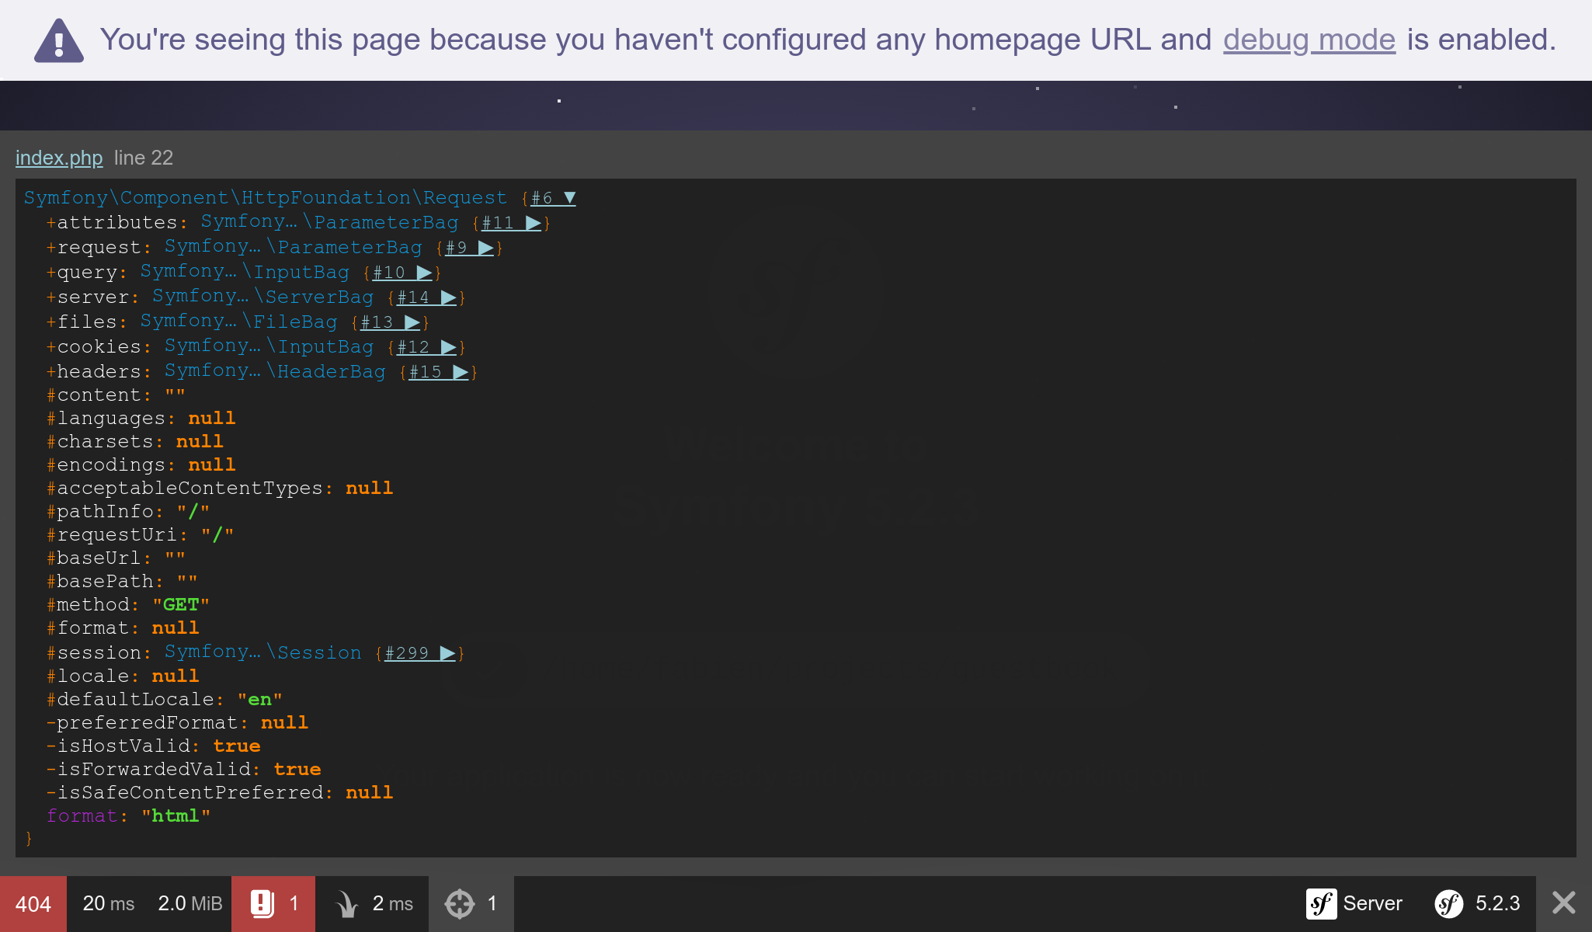Expand the files FileBag #13
This screenshot has height=932, width=1592.
pos(391,322)
